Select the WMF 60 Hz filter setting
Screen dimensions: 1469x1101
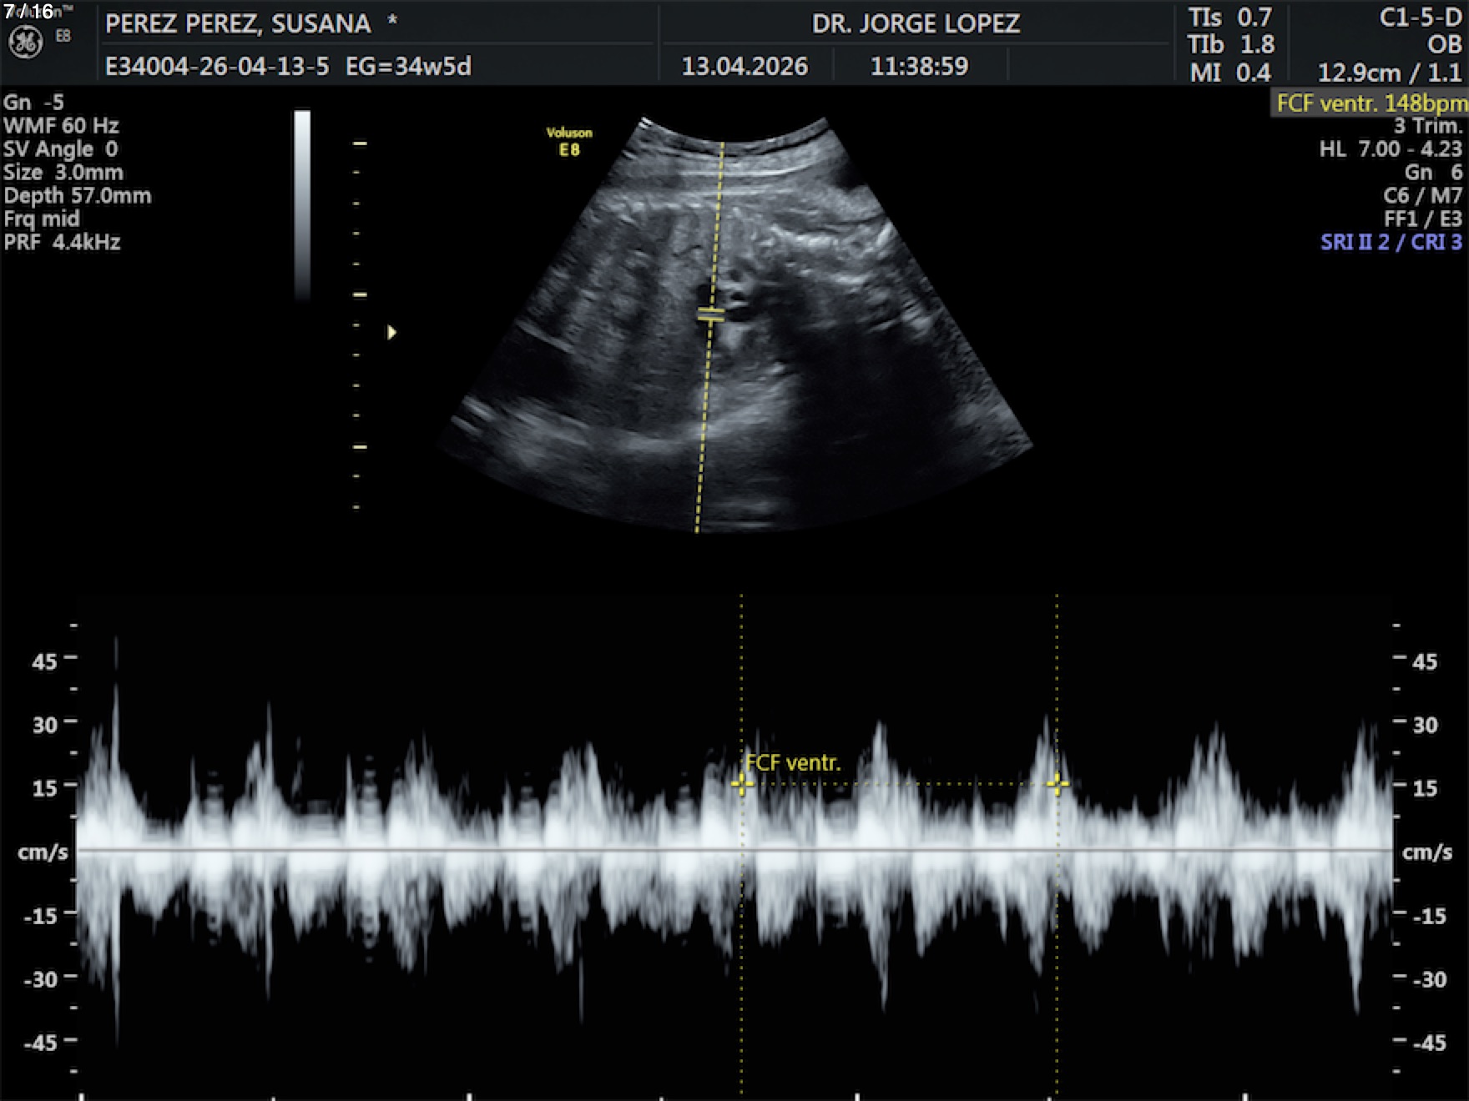point(61,126)
